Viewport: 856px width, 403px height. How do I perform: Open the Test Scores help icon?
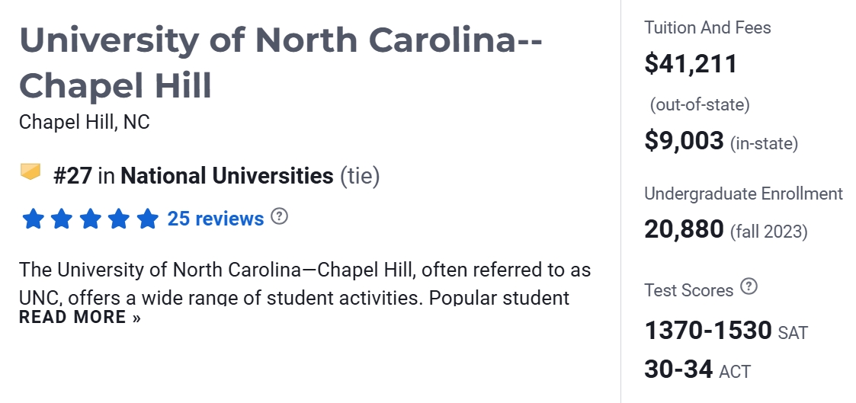(x=750, y=287)
